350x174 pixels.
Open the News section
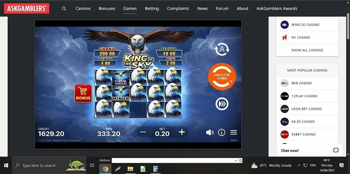(x=202, y=9)
